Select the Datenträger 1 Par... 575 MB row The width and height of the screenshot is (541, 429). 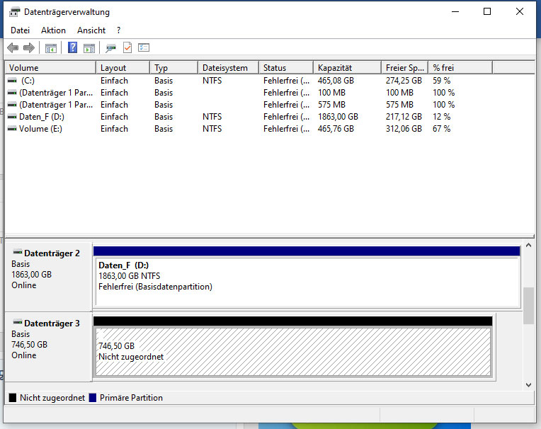click(249, 105)
